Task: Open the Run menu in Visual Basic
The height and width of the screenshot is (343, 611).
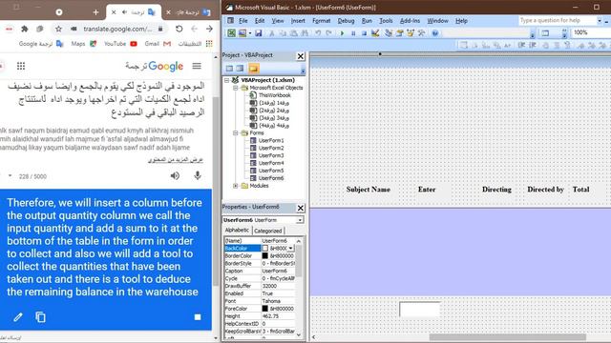Action: coord(367,21)
